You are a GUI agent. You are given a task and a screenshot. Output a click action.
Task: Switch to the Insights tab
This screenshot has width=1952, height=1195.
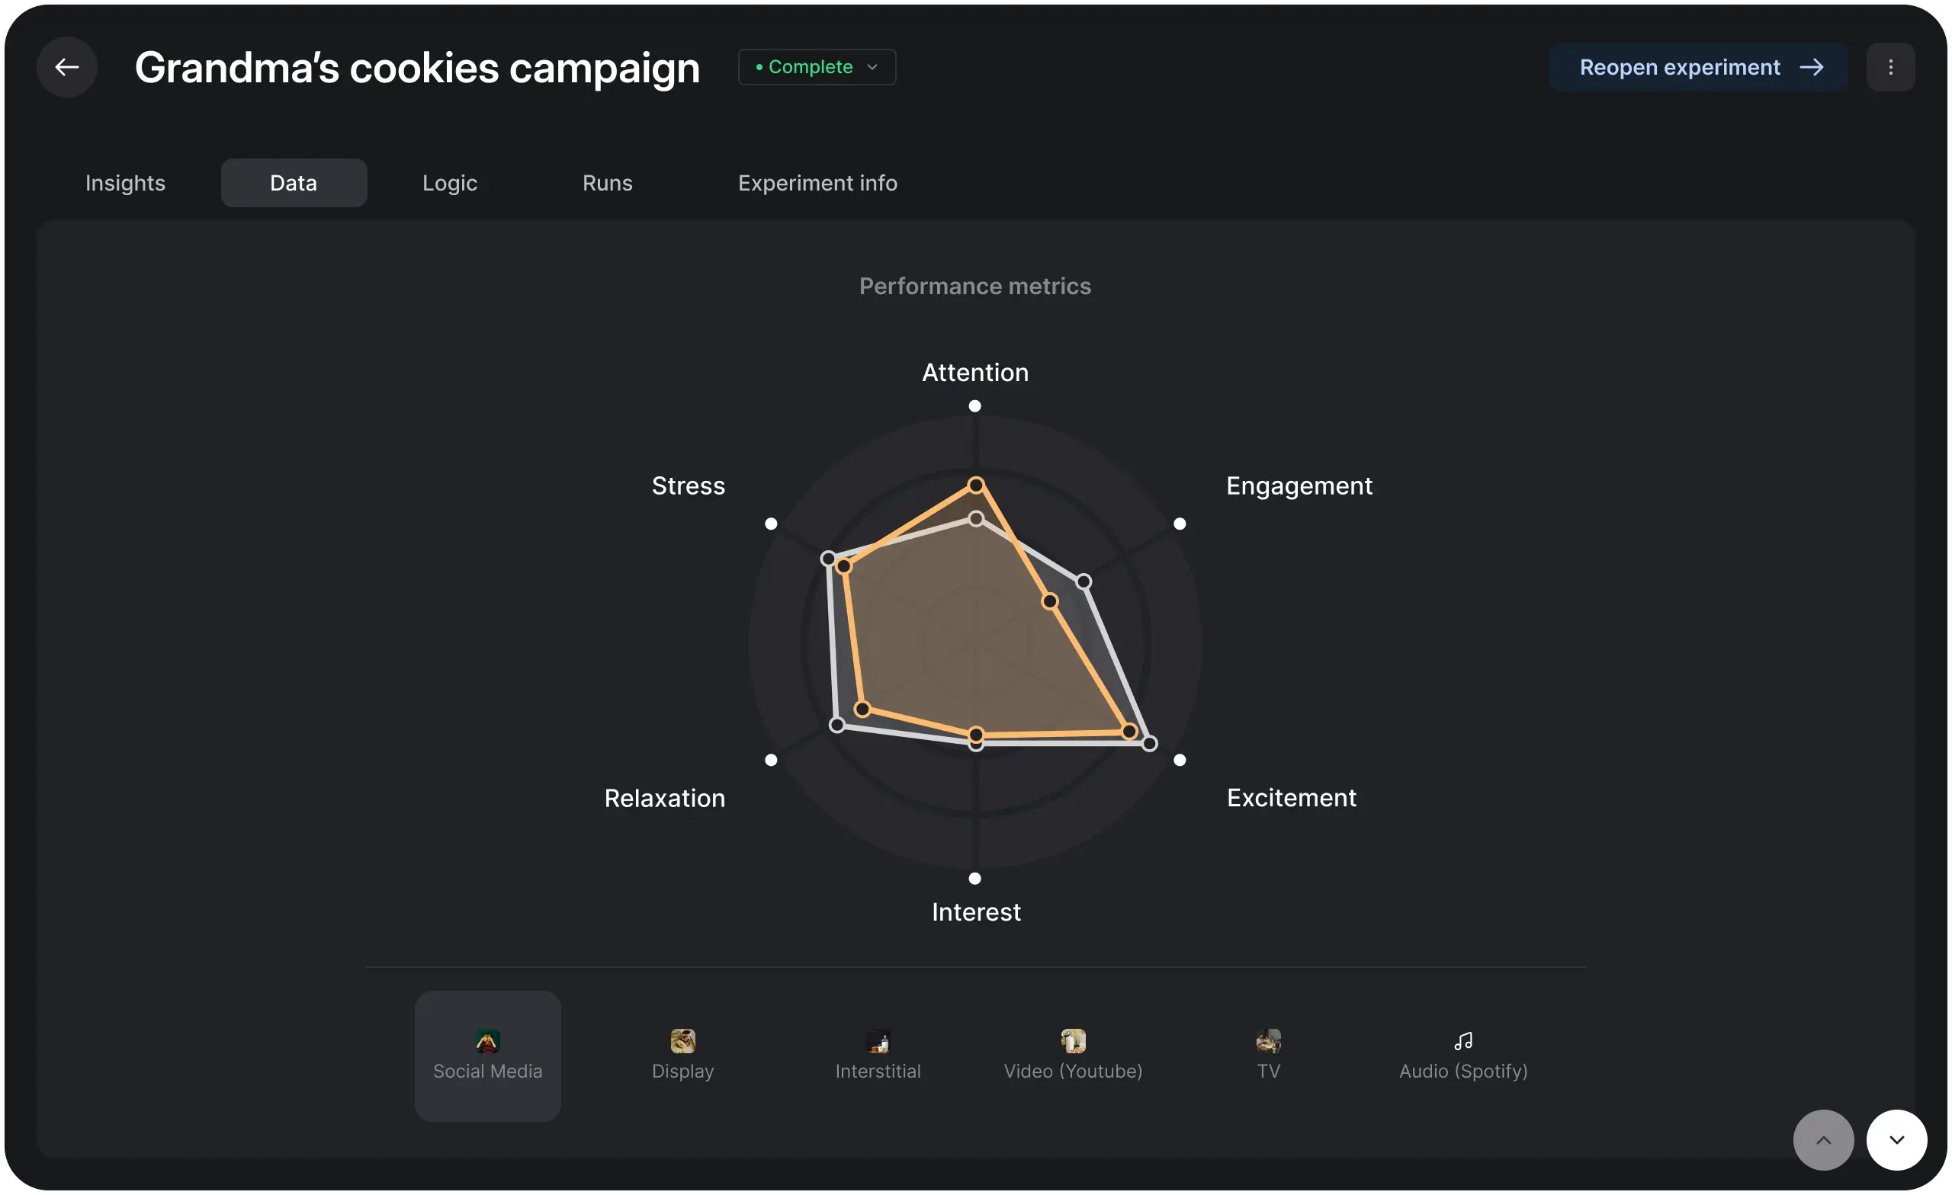point(125,182)
